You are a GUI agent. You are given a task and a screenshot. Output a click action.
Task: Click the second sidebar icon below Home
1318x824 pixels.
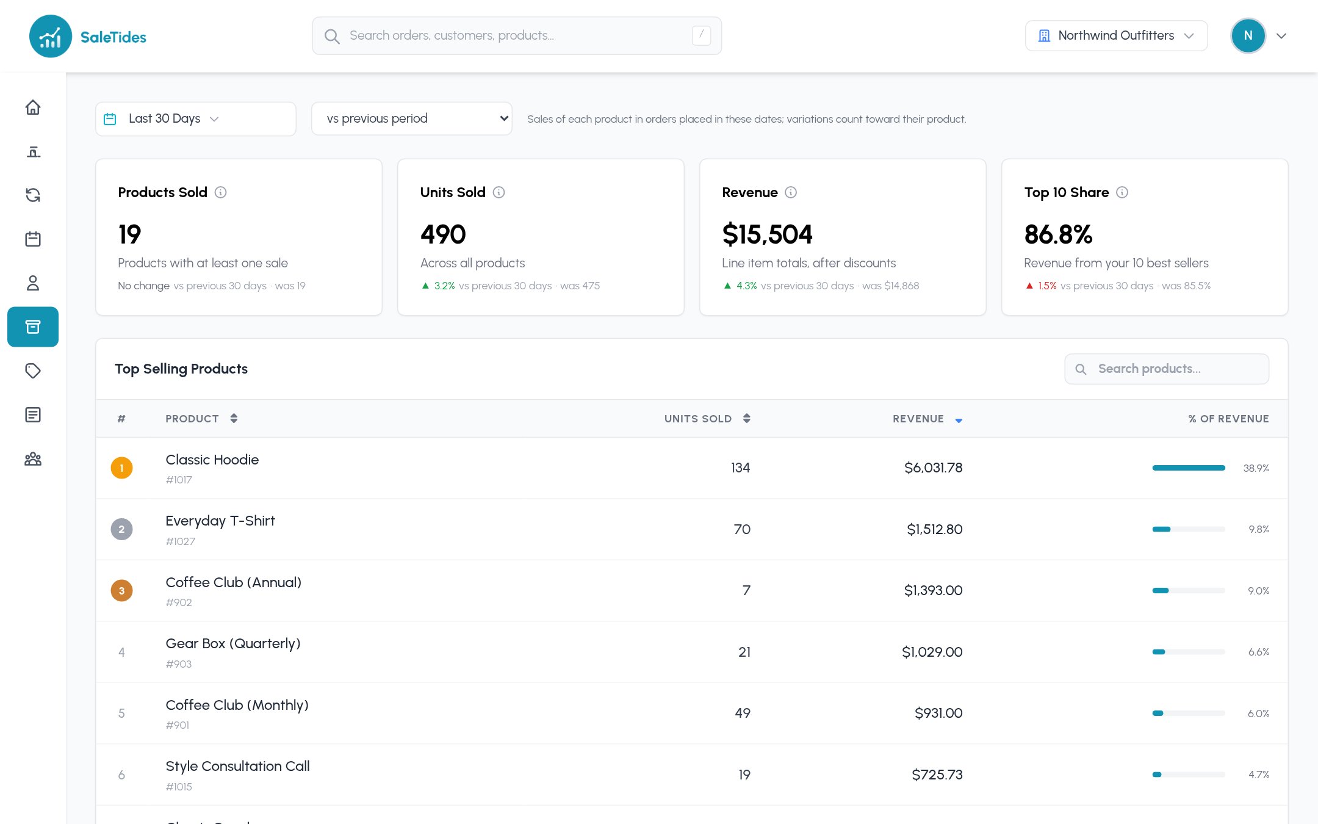[x=33, y=151]
